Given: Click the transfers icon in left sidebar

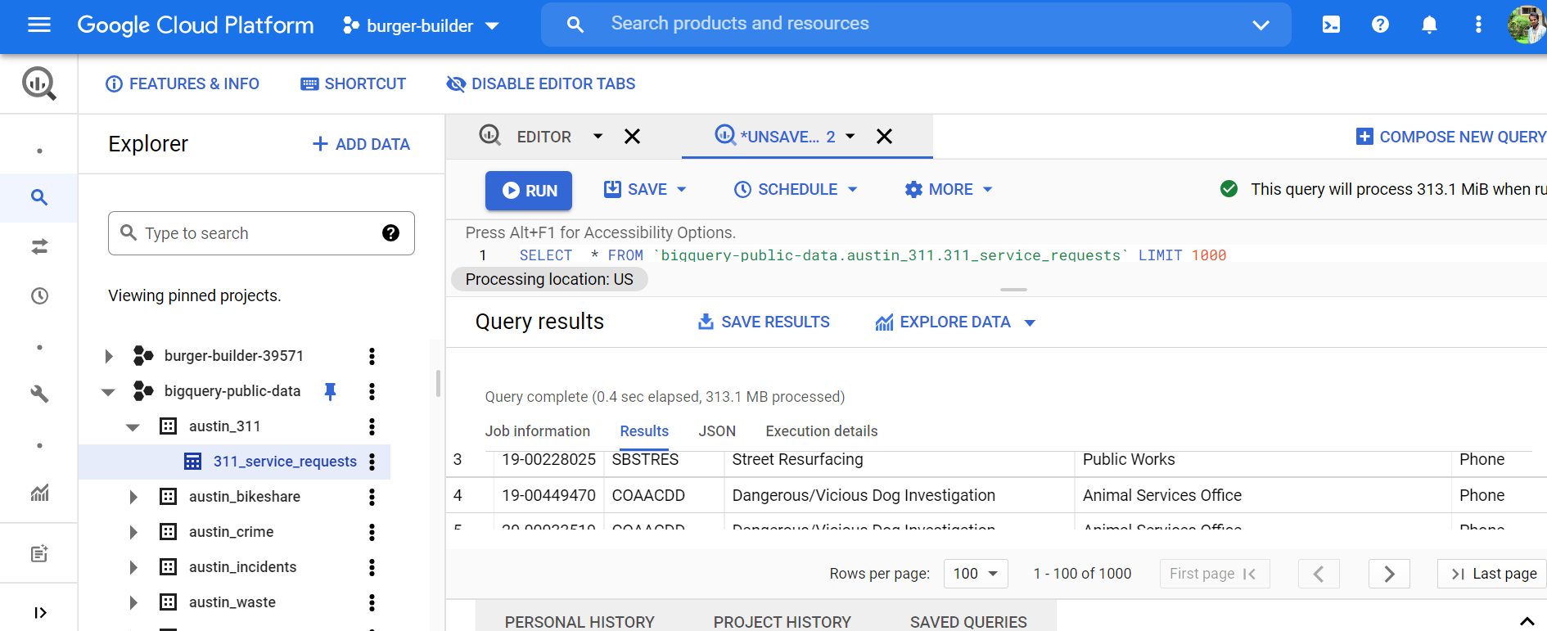Looking at the screenshot, I should 39,246.
